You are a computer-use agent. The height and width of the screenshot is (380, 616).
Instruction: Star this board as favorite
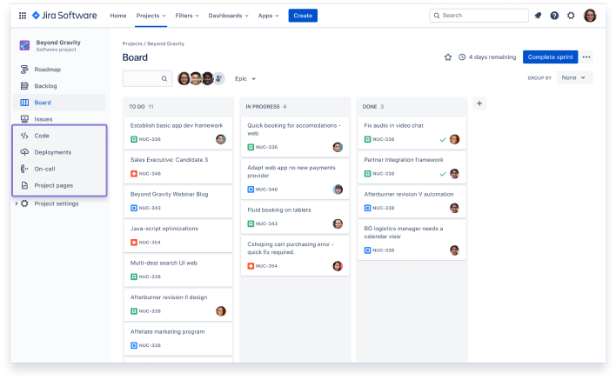pos(448,57)
